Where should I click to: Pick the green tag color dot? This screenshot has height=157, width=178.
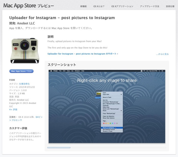click(110, 123)
